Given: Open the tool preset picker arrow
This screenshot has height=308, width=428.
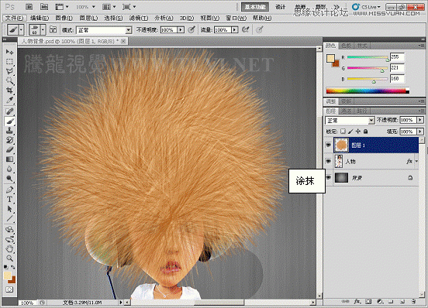Looking at the screenshot, I should [21, 29].
